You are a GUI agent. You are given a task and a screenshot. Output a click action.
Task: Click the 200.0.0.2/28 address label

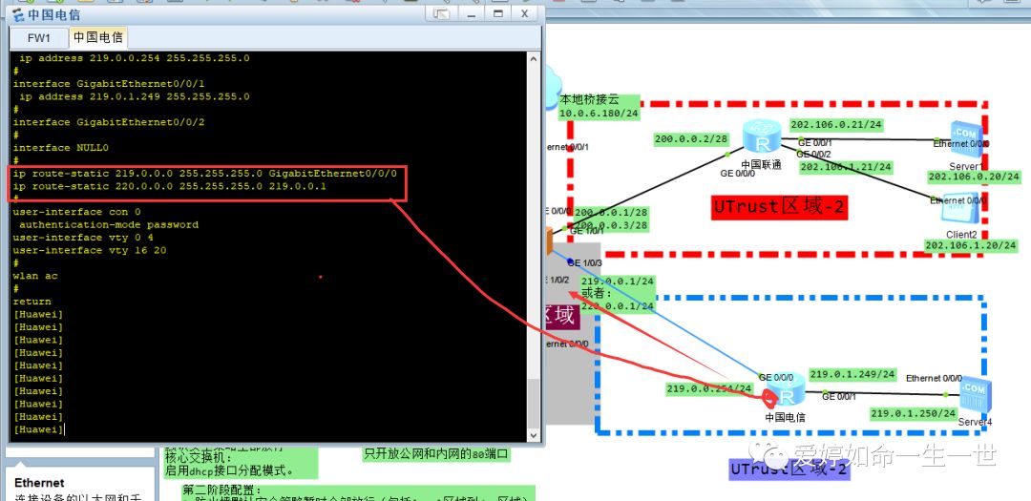[691, 138]
